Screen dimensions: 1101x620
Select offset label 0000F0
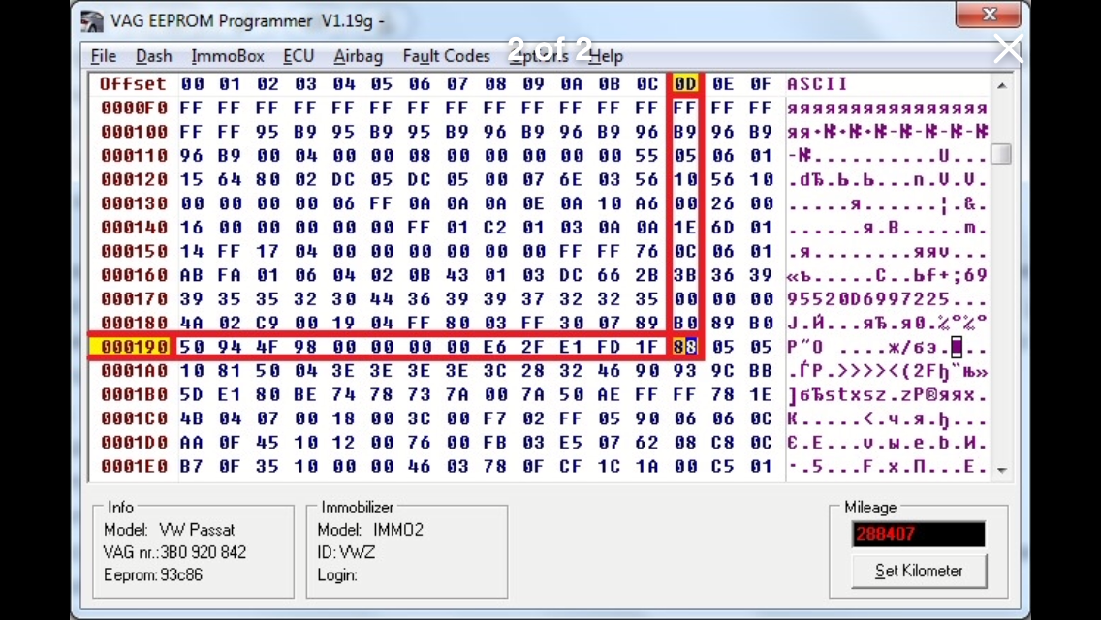(134, 108)
